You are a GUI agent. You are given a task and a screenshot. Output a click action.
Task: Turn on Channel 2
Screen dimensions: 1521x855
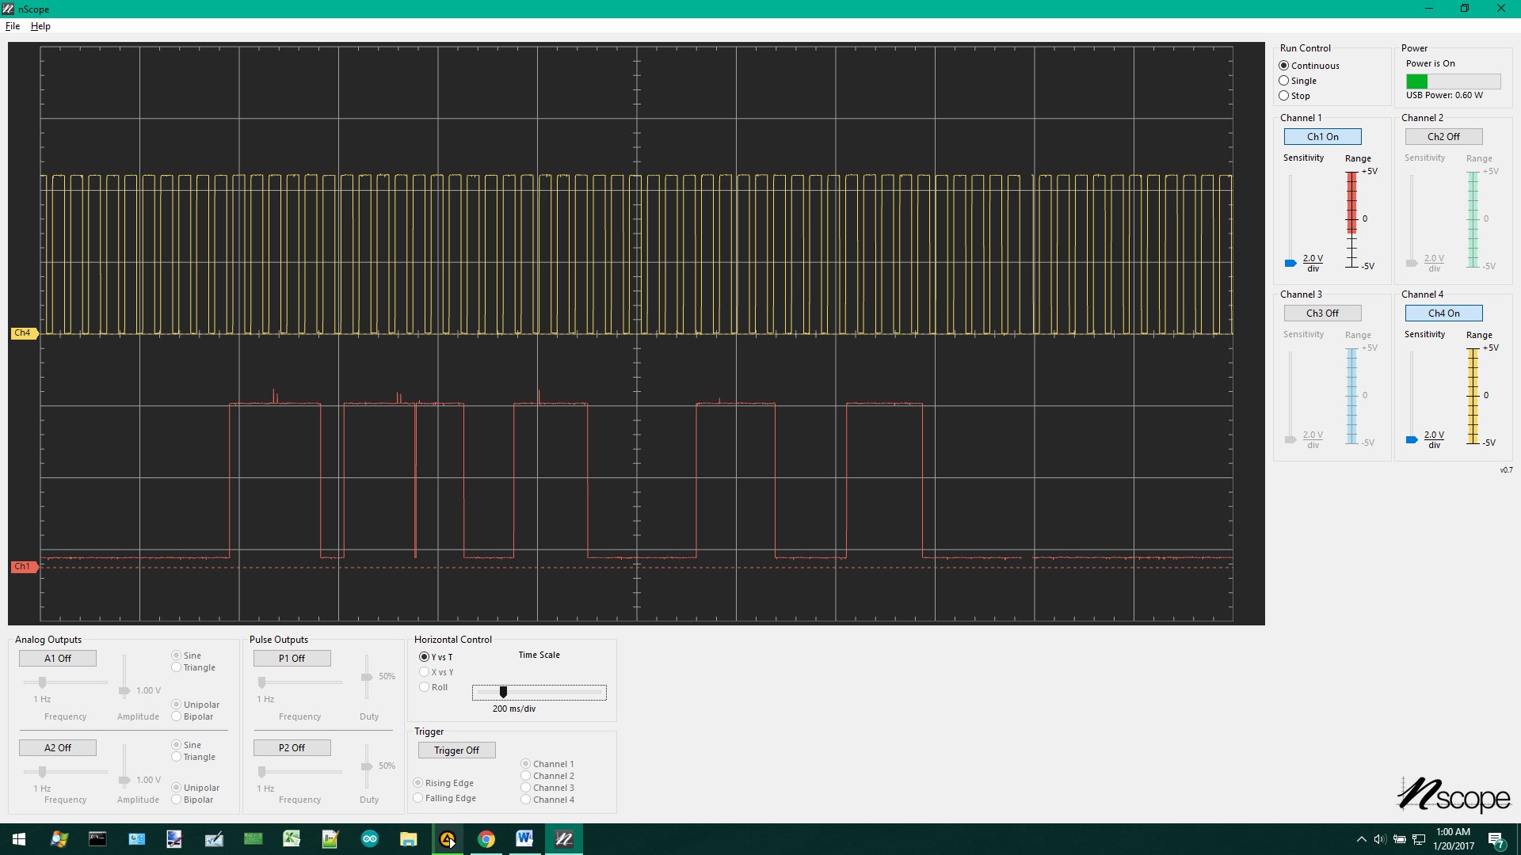pos(1443,136)
